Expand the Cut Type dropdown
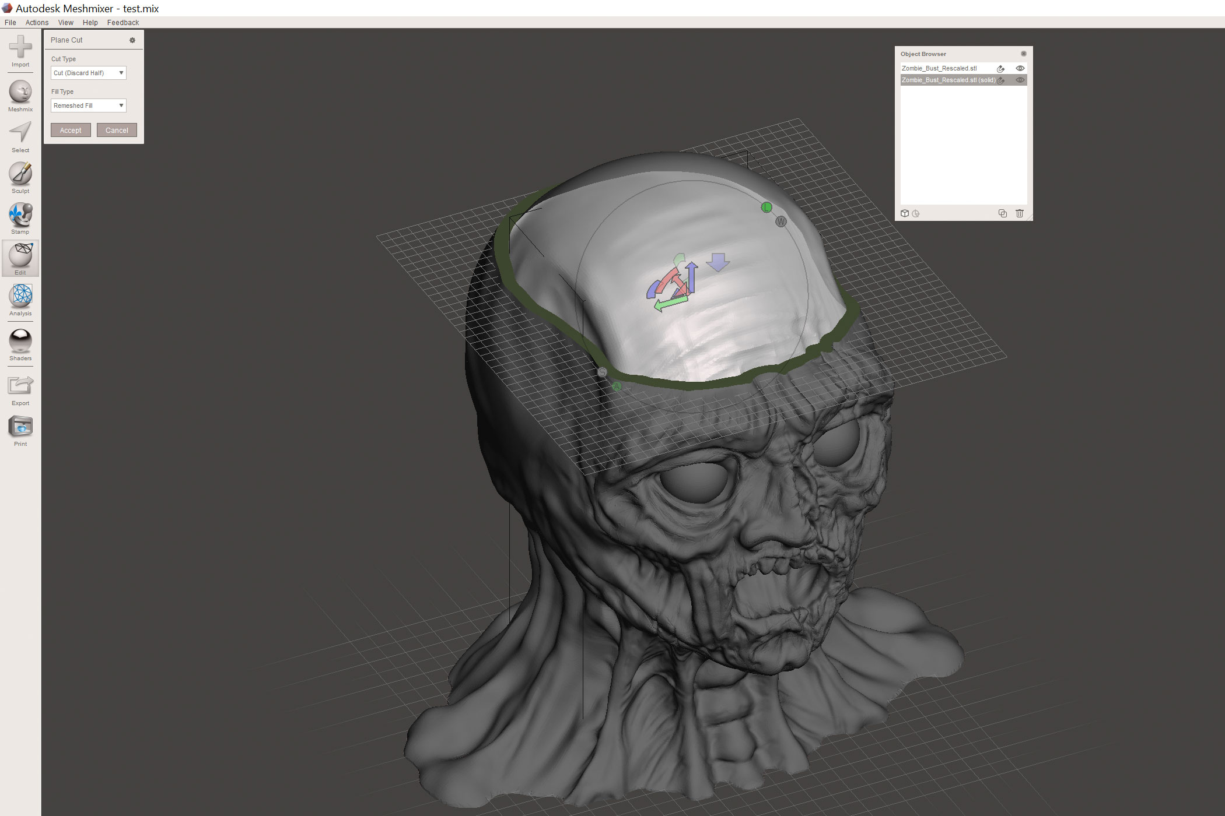 tap(89, 73)
